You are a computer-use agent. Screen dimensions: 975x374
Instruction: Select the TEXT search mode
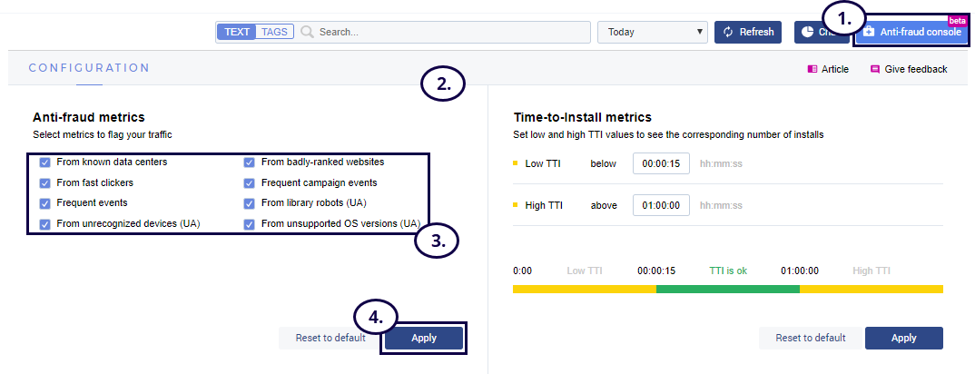point(237,32)
